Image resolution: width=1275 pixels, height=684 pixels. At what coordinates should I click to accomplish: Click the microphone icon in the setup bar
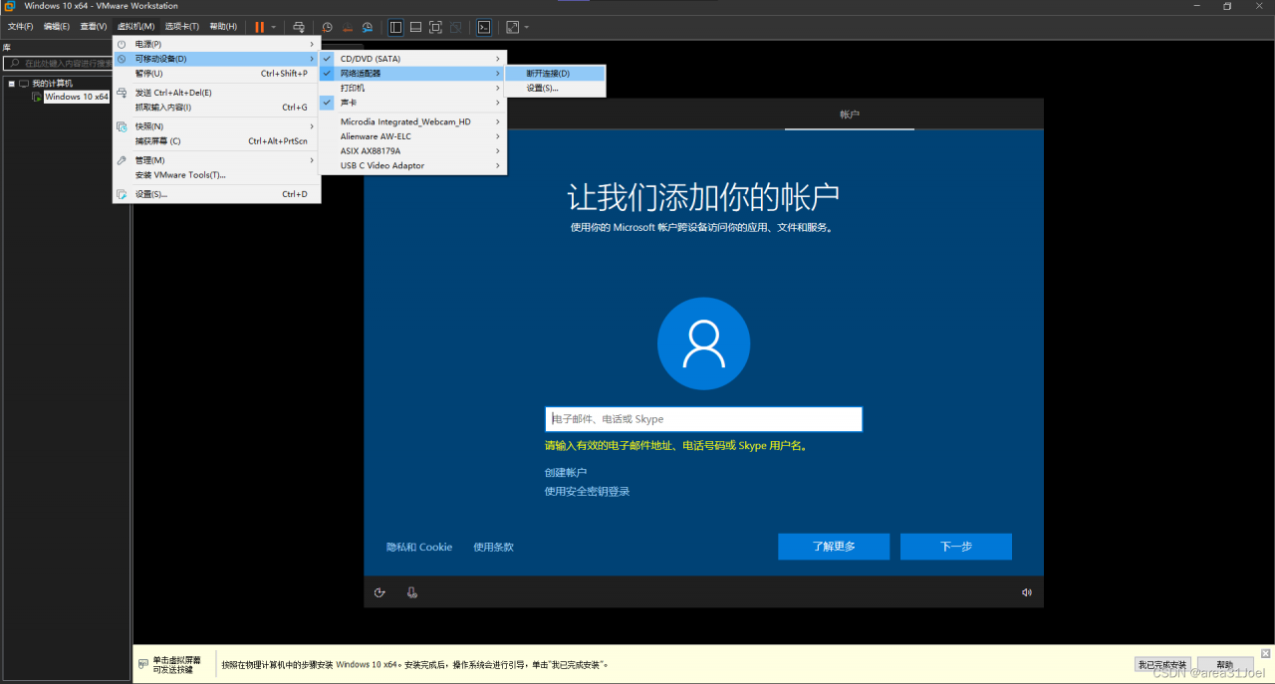(x=411, y=592)
